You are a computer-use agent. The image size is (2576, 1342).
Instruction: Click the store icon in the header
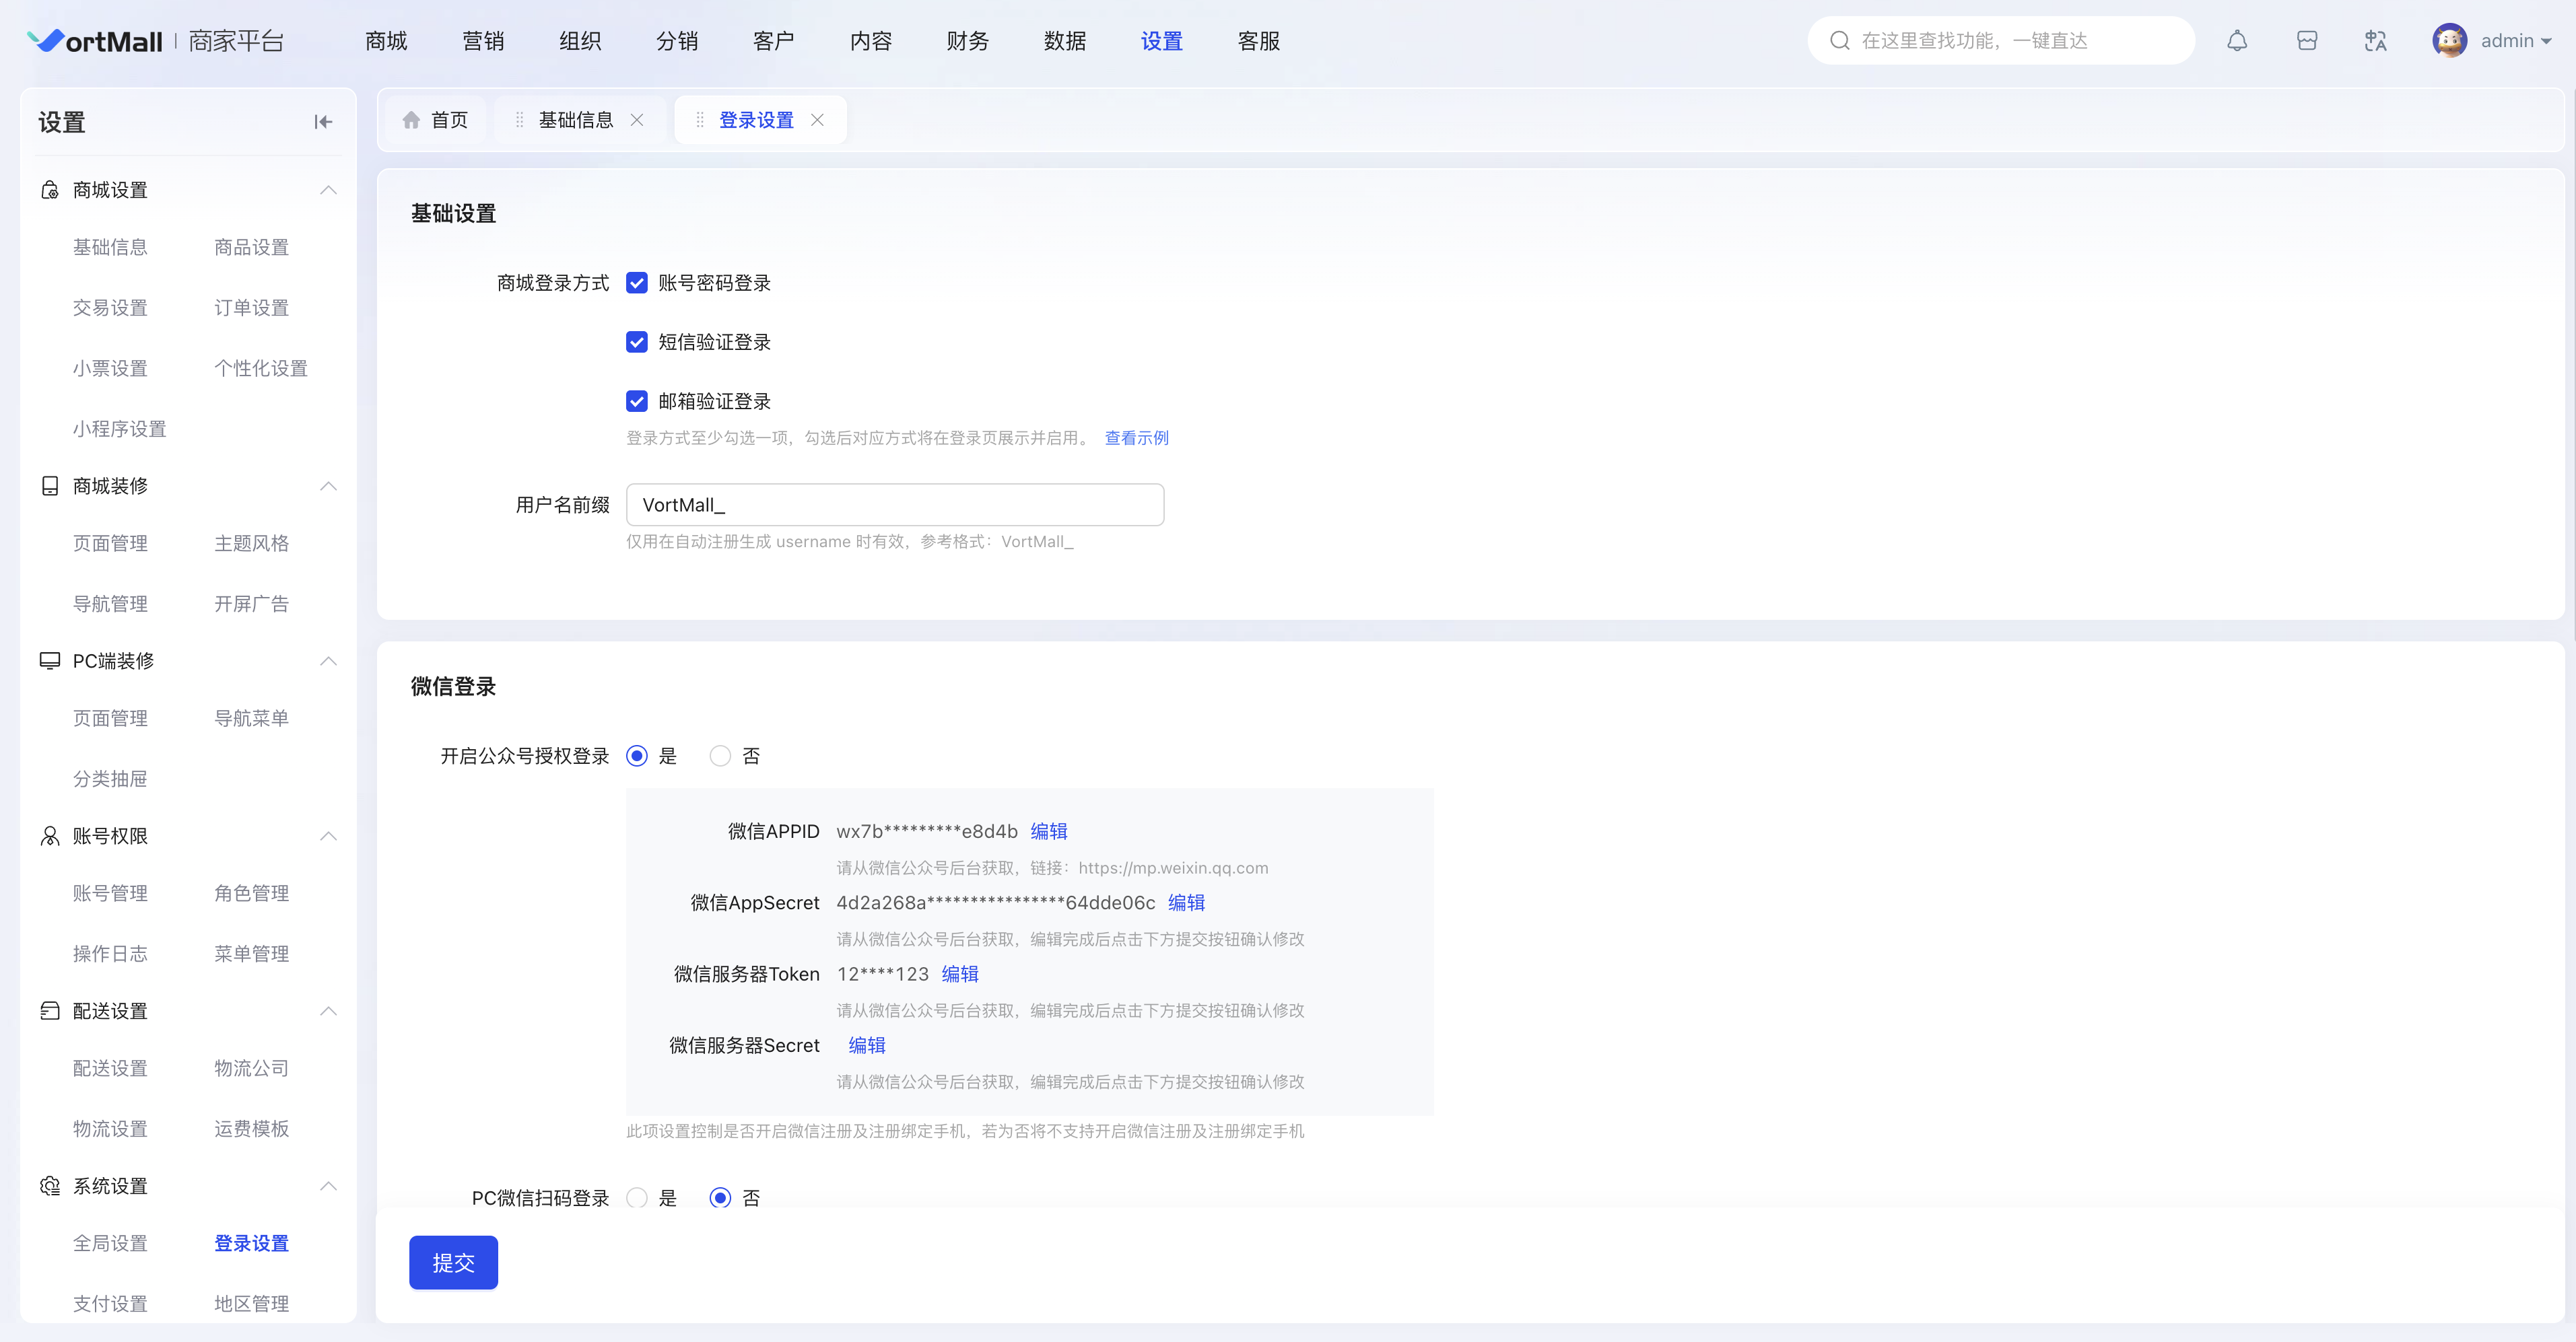(x=2307, y=41)
